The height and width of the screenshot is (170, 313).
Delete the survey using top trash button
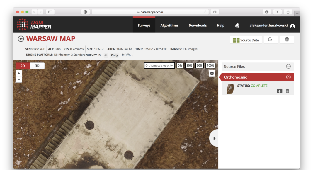(x=287, y=40)
